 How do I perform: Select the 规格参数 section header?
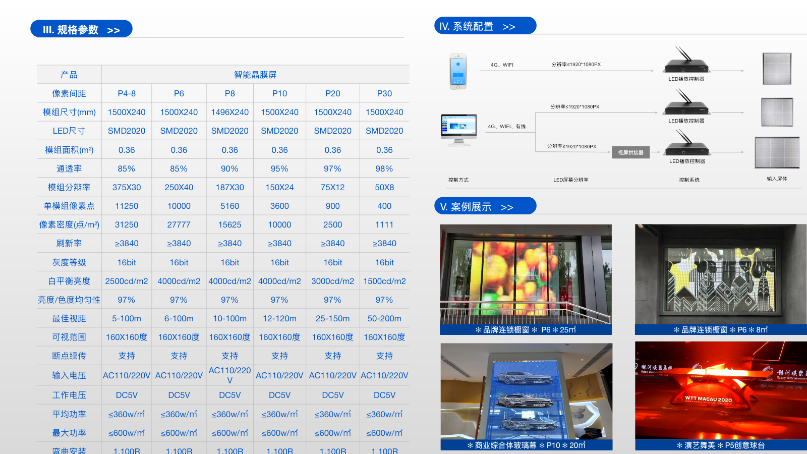click(81, 29)
